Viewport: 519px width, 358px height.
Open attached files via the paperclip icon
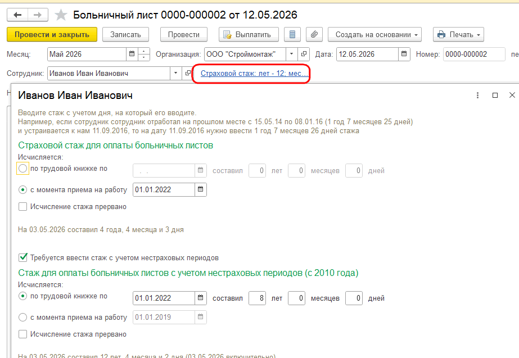coord(314,34)
